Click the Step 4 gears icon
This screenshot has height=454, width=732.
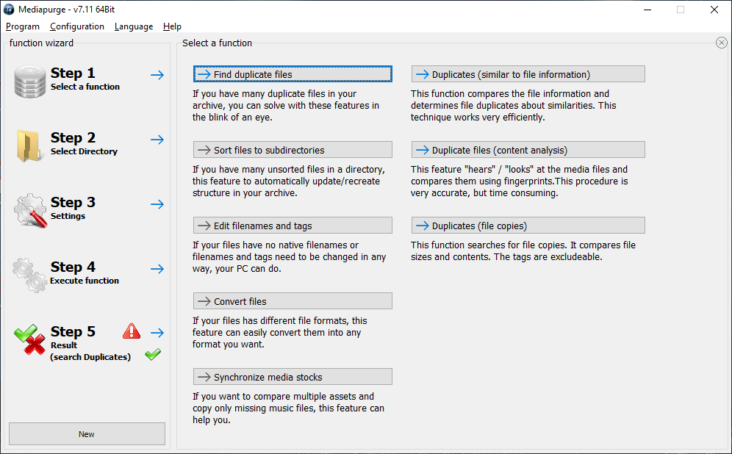30,275
